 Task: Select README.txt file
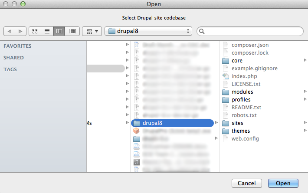246,108
